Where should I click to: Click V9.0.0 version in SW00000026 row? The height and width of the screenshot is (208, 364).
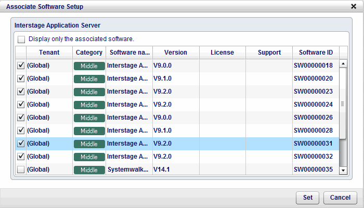coord(162,118)
